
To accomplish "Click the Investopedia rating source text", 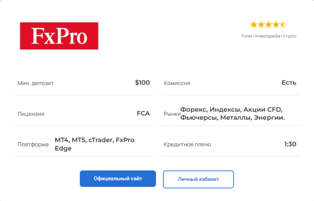I will point(267,36).
